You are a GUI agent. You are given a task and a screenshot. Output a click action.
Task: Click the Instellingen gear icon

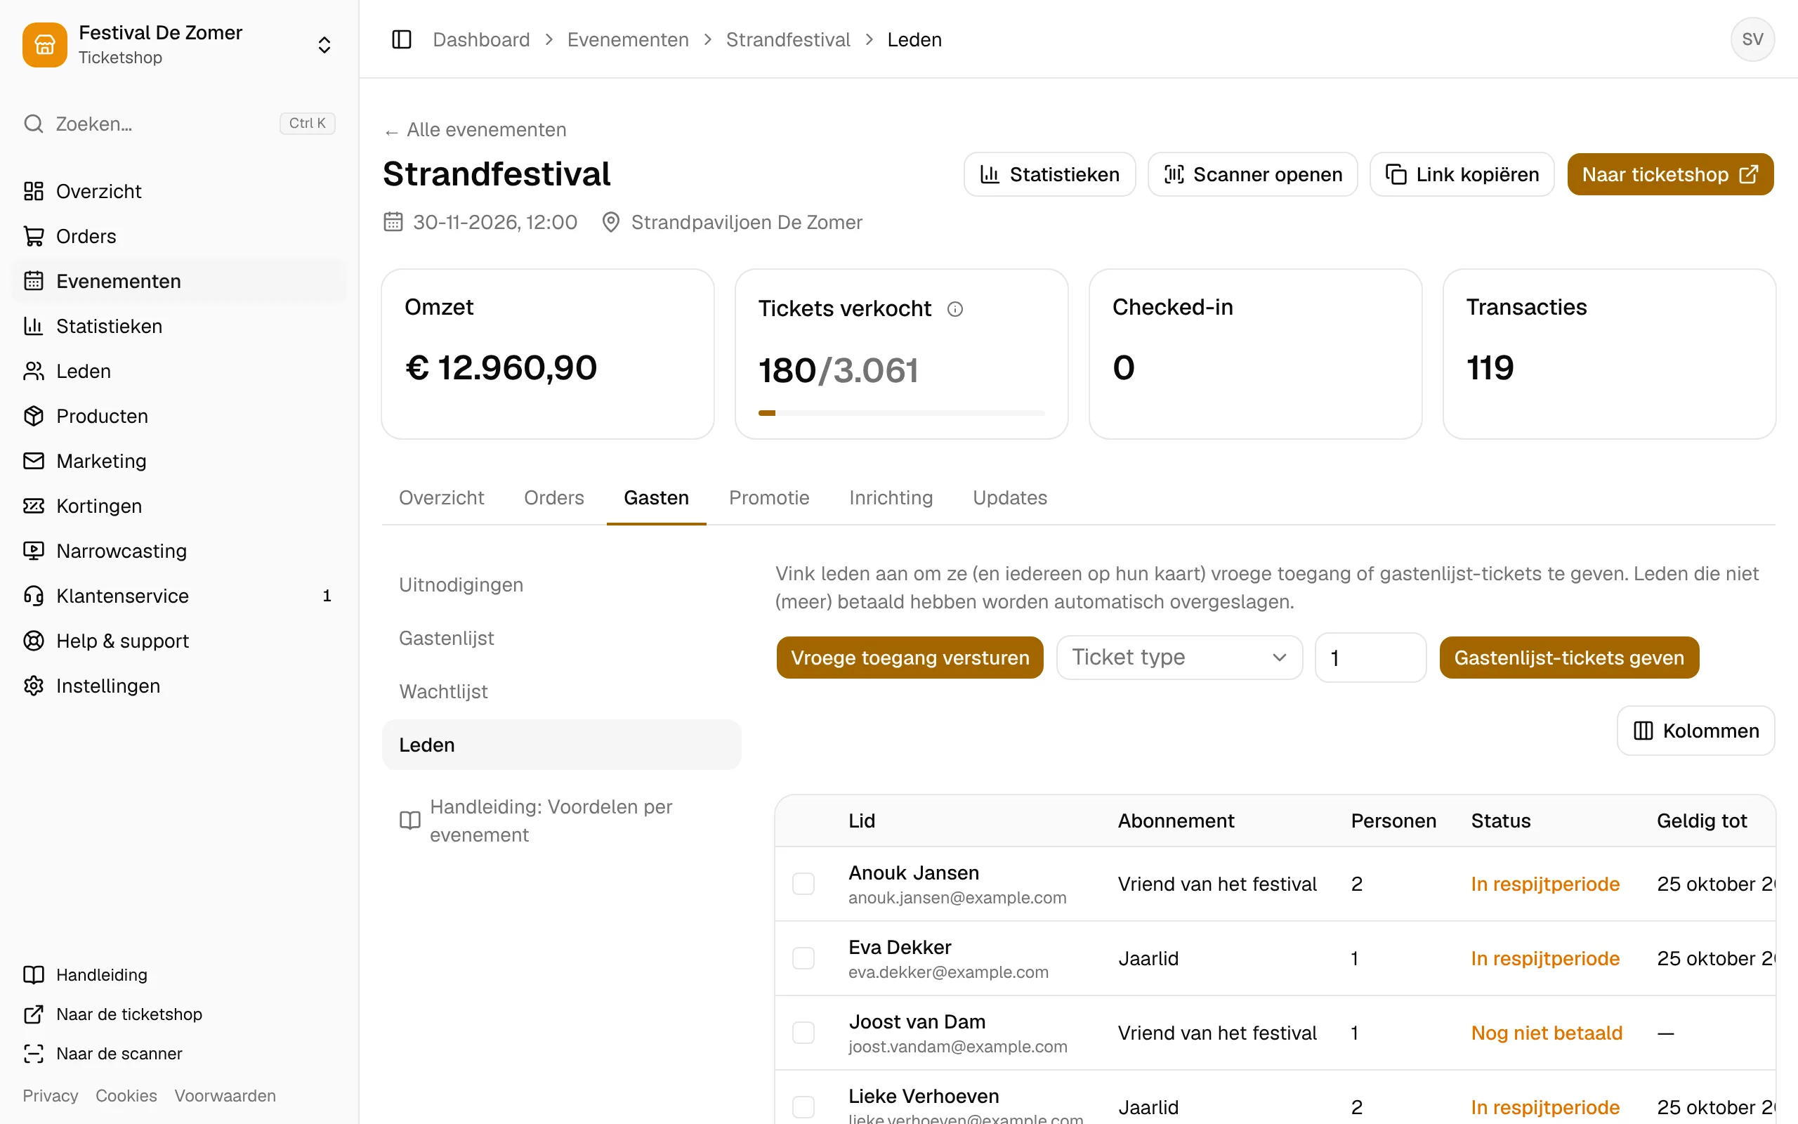coord(34,686)
